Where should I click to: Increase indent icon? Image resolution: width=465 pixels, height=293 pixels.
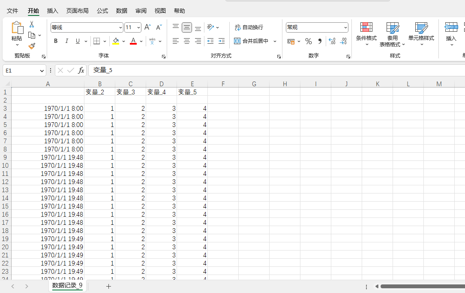(222, 41)
